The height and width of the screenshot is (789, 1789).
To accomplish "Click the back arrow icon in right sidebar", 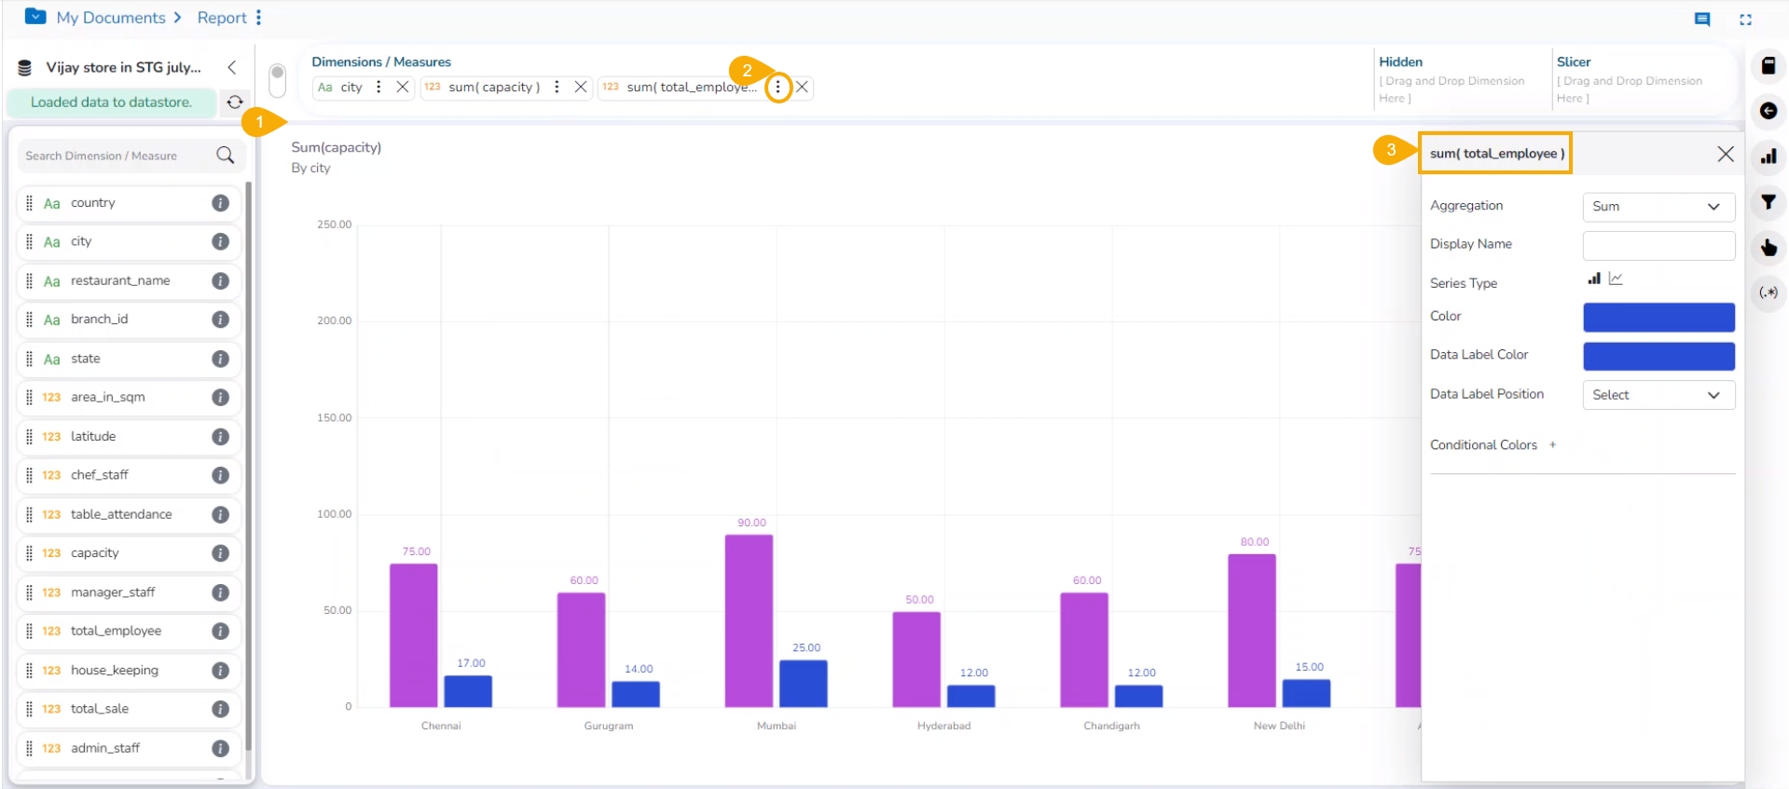I will [x=1768, y=111].
